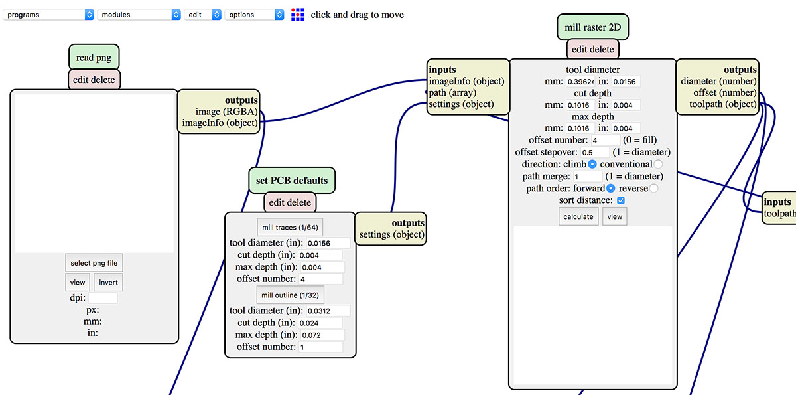Click view in mill raster 2D module
The width and height of the screenshot is (796, 395).
[x=614, y=216]
